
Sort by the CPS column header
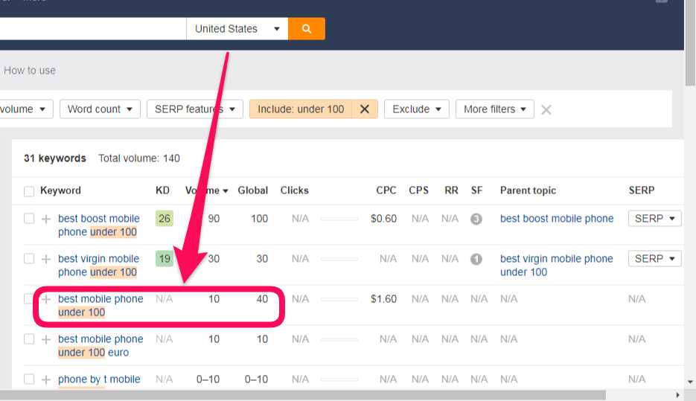[x=418, y=190]
